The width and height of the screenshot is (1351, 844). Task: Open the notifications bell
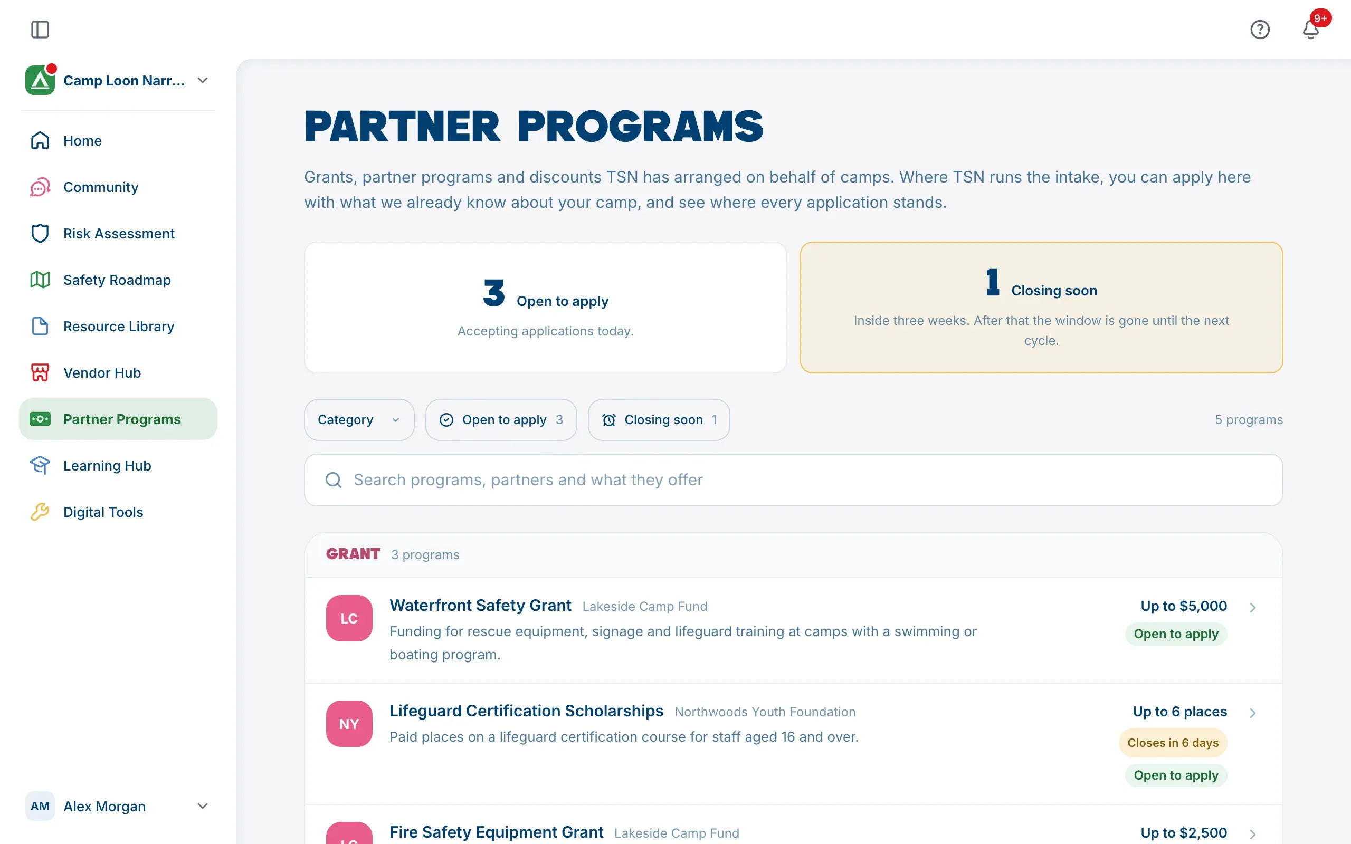(1310, 30)
